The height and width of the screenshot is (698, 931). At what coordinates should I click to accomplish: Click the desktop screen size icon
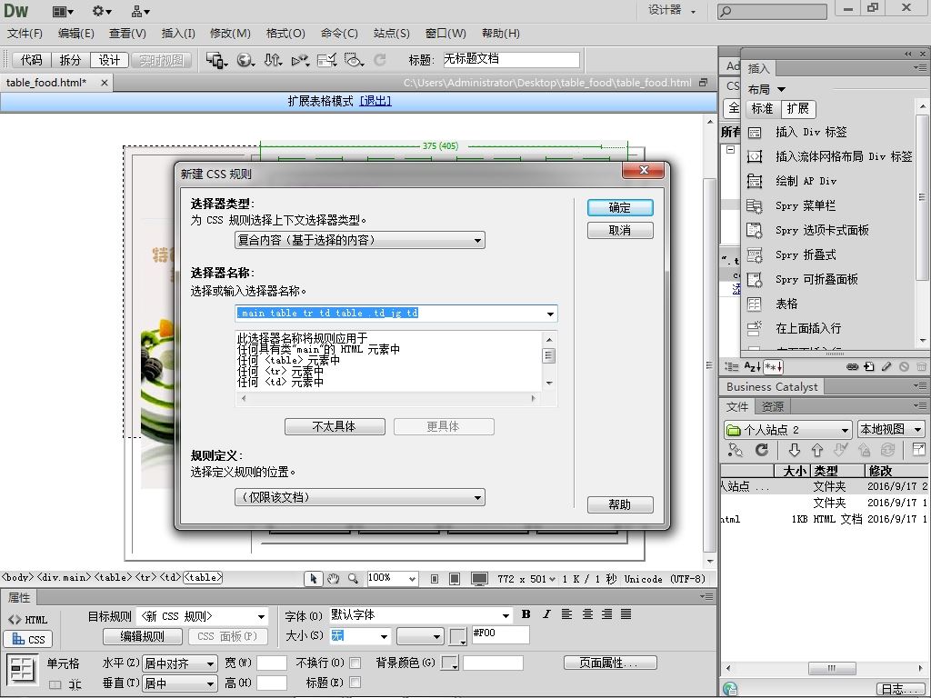479,579
